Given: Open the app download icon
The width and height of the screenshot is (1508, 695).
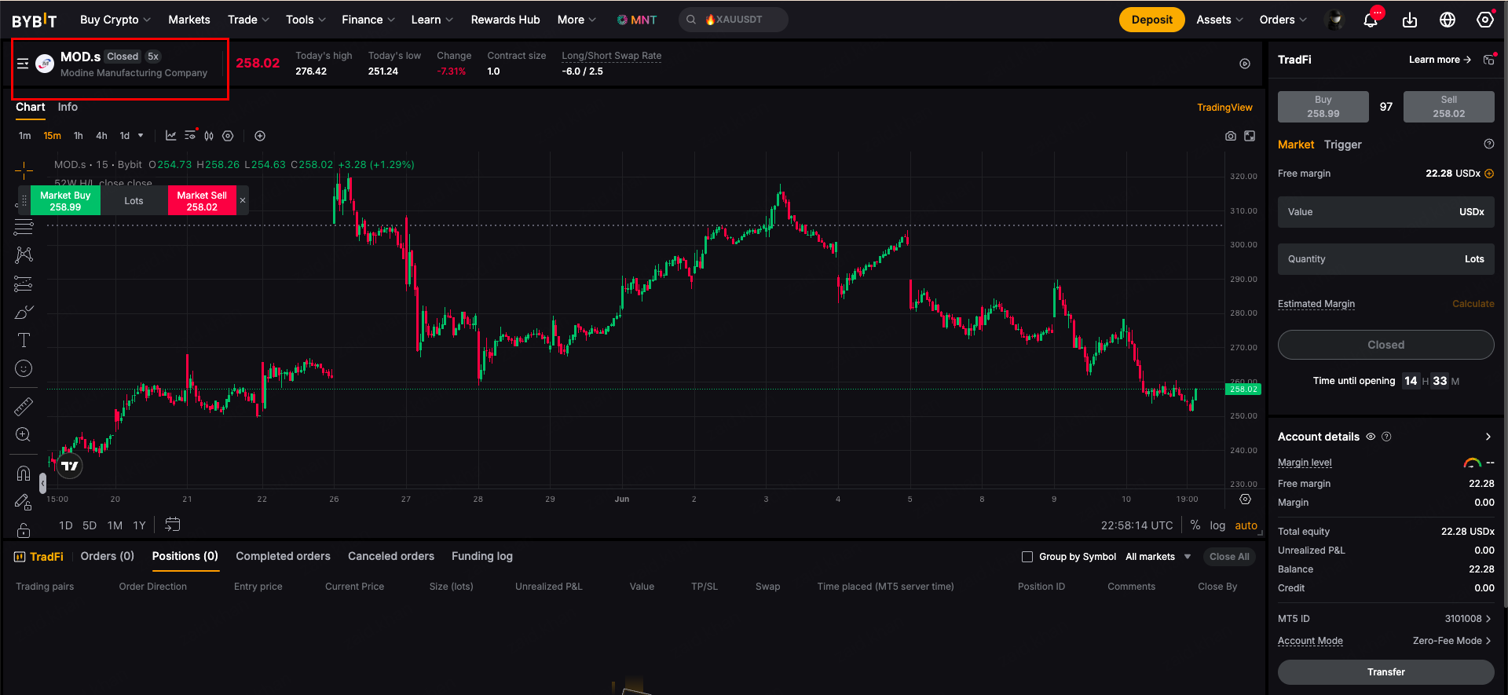Looking at the screenshot, I should [x=1410, y=20].
